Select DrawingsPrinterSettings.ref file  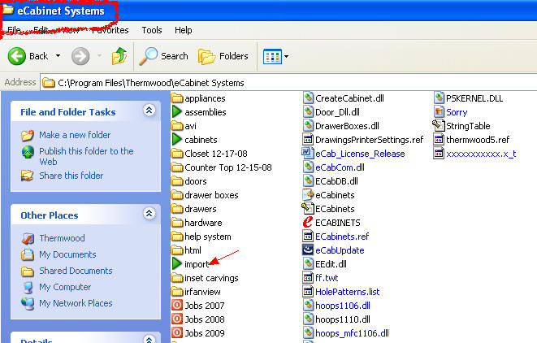tap(363, 140)
